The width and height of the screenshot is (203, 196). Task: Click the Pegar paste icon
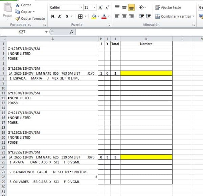pyautogui.click(x=7, y=8)
